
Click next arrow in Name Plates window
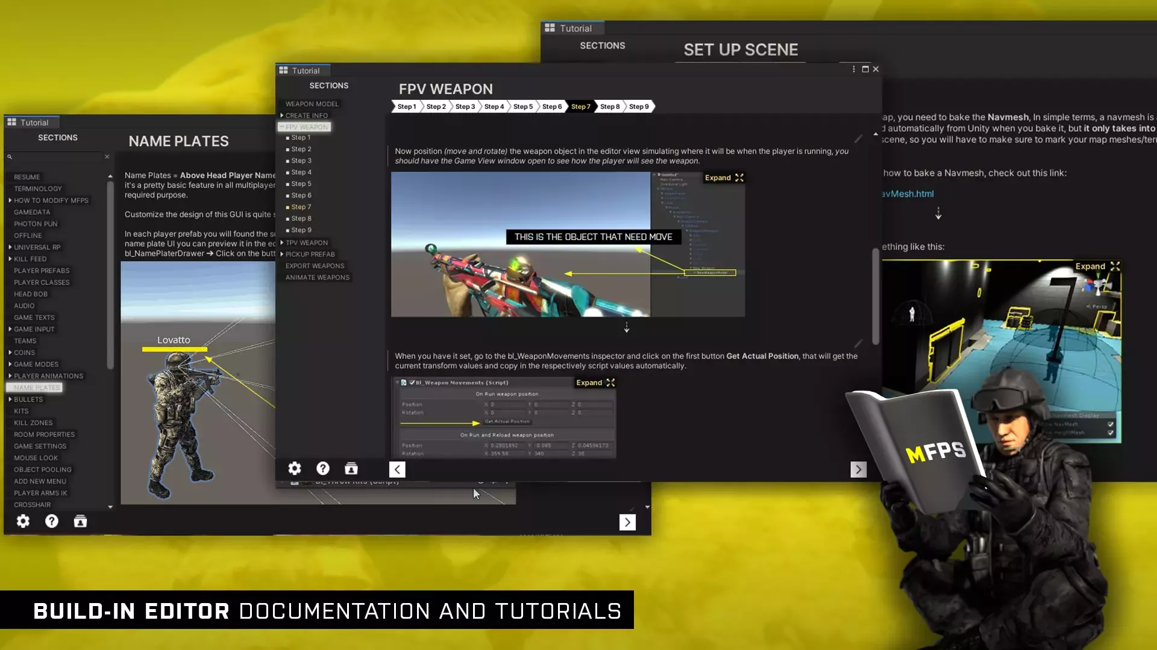[627, 522]
